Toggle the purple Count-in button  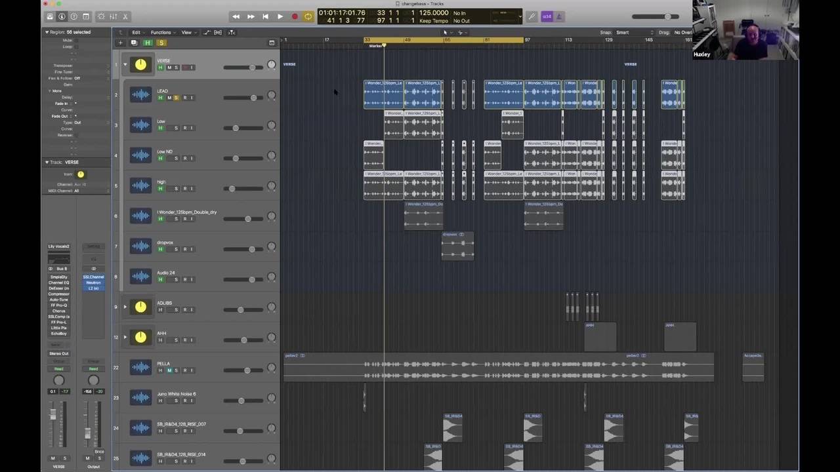[x=547, y=16]
